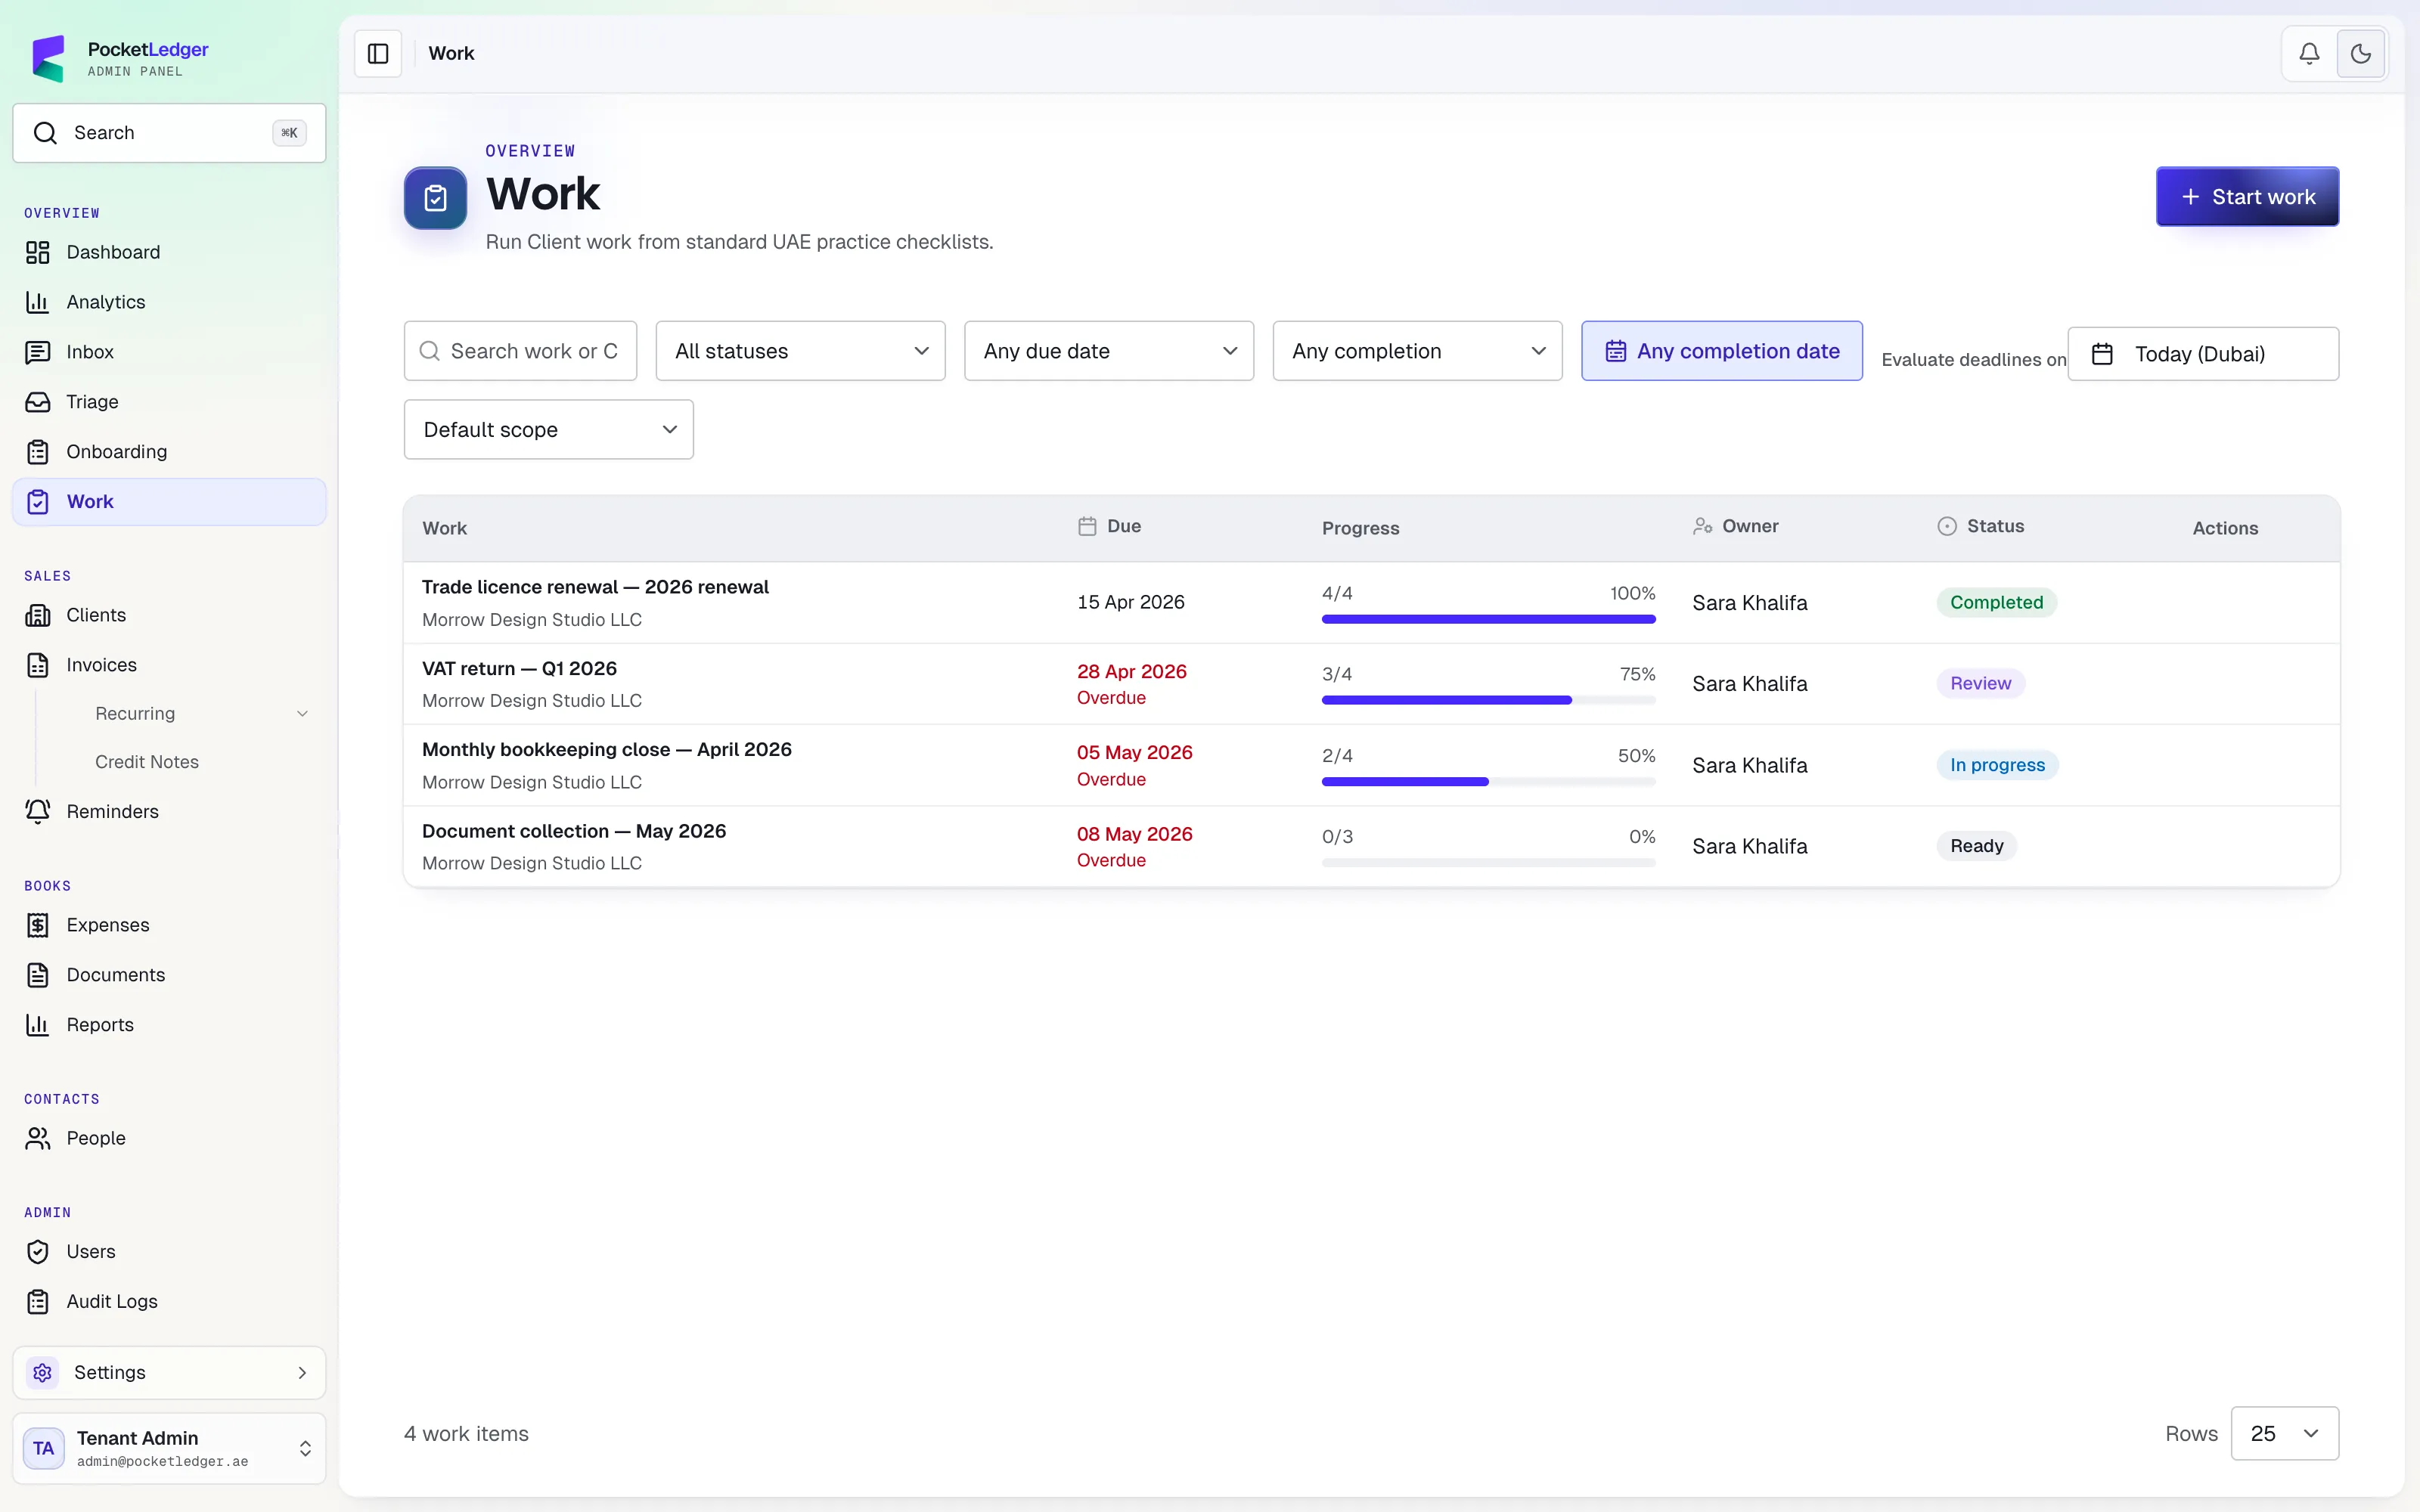2420x1512 pixels.
Task: Open Trade licence renewal work item
Action: 595,587
